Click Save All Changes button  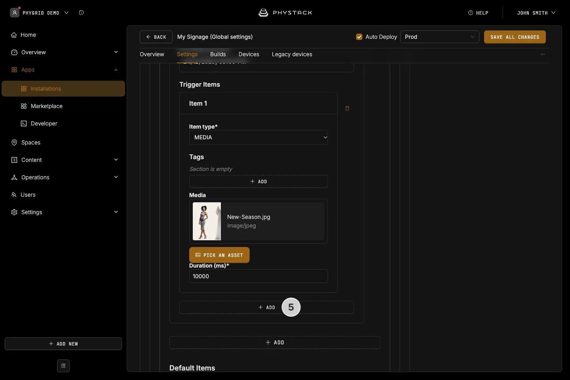point(515,37)
